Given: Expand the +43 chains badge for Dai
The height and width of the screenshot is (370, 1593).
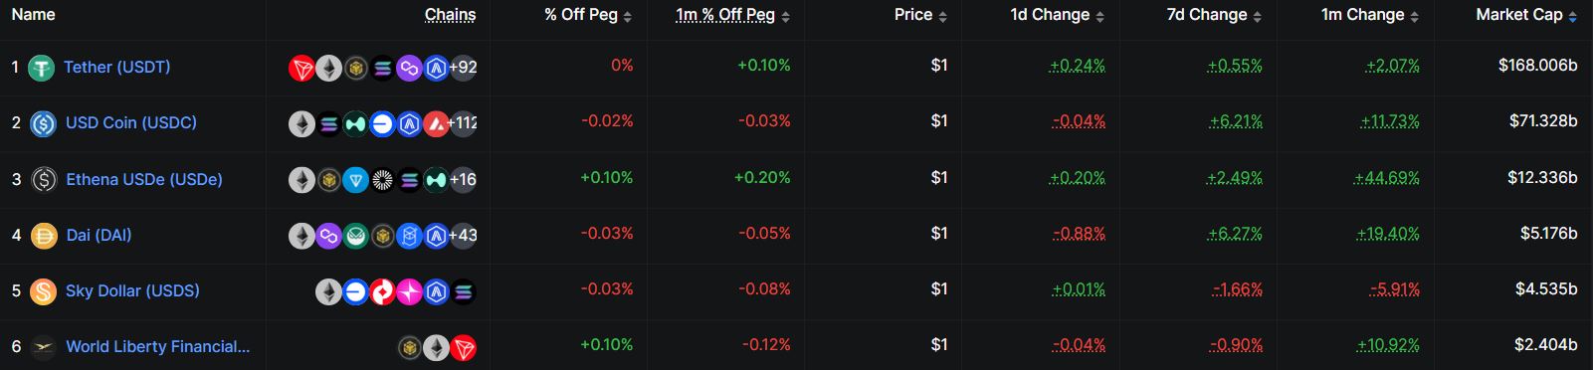Looking at the screenshot, I should click(x=463, y=236).
